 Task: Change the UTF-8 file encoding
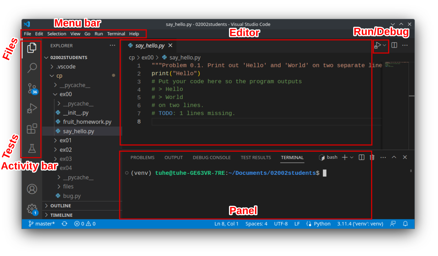pyautogui.click(x=281, y=224)
